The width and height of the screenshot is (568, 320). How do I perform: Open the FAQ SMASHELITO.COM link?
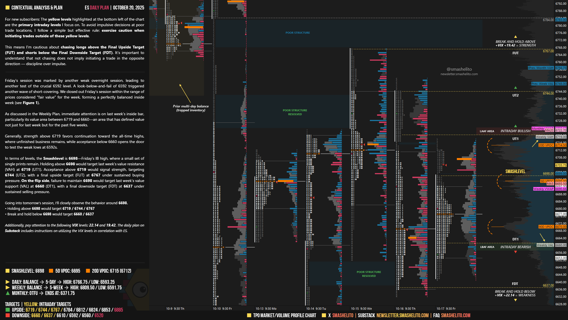click(x=455, y=315)
